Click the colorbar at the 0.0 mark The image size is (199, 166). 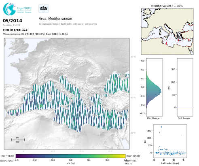pyautogui.click(x=71, y=156)
